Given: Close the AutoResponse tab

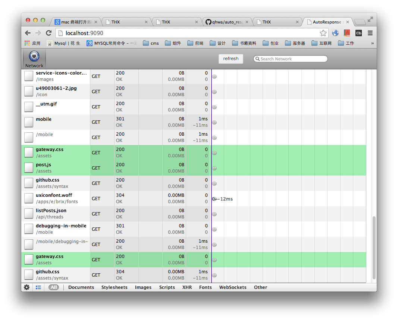Looking at the screenshot, I should (x=348, y=22).
